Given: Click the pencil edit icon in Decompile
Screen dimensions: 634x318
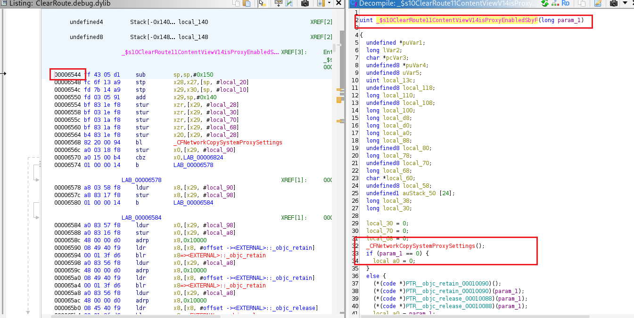Looking at the screenshot, I should (598, 3).
